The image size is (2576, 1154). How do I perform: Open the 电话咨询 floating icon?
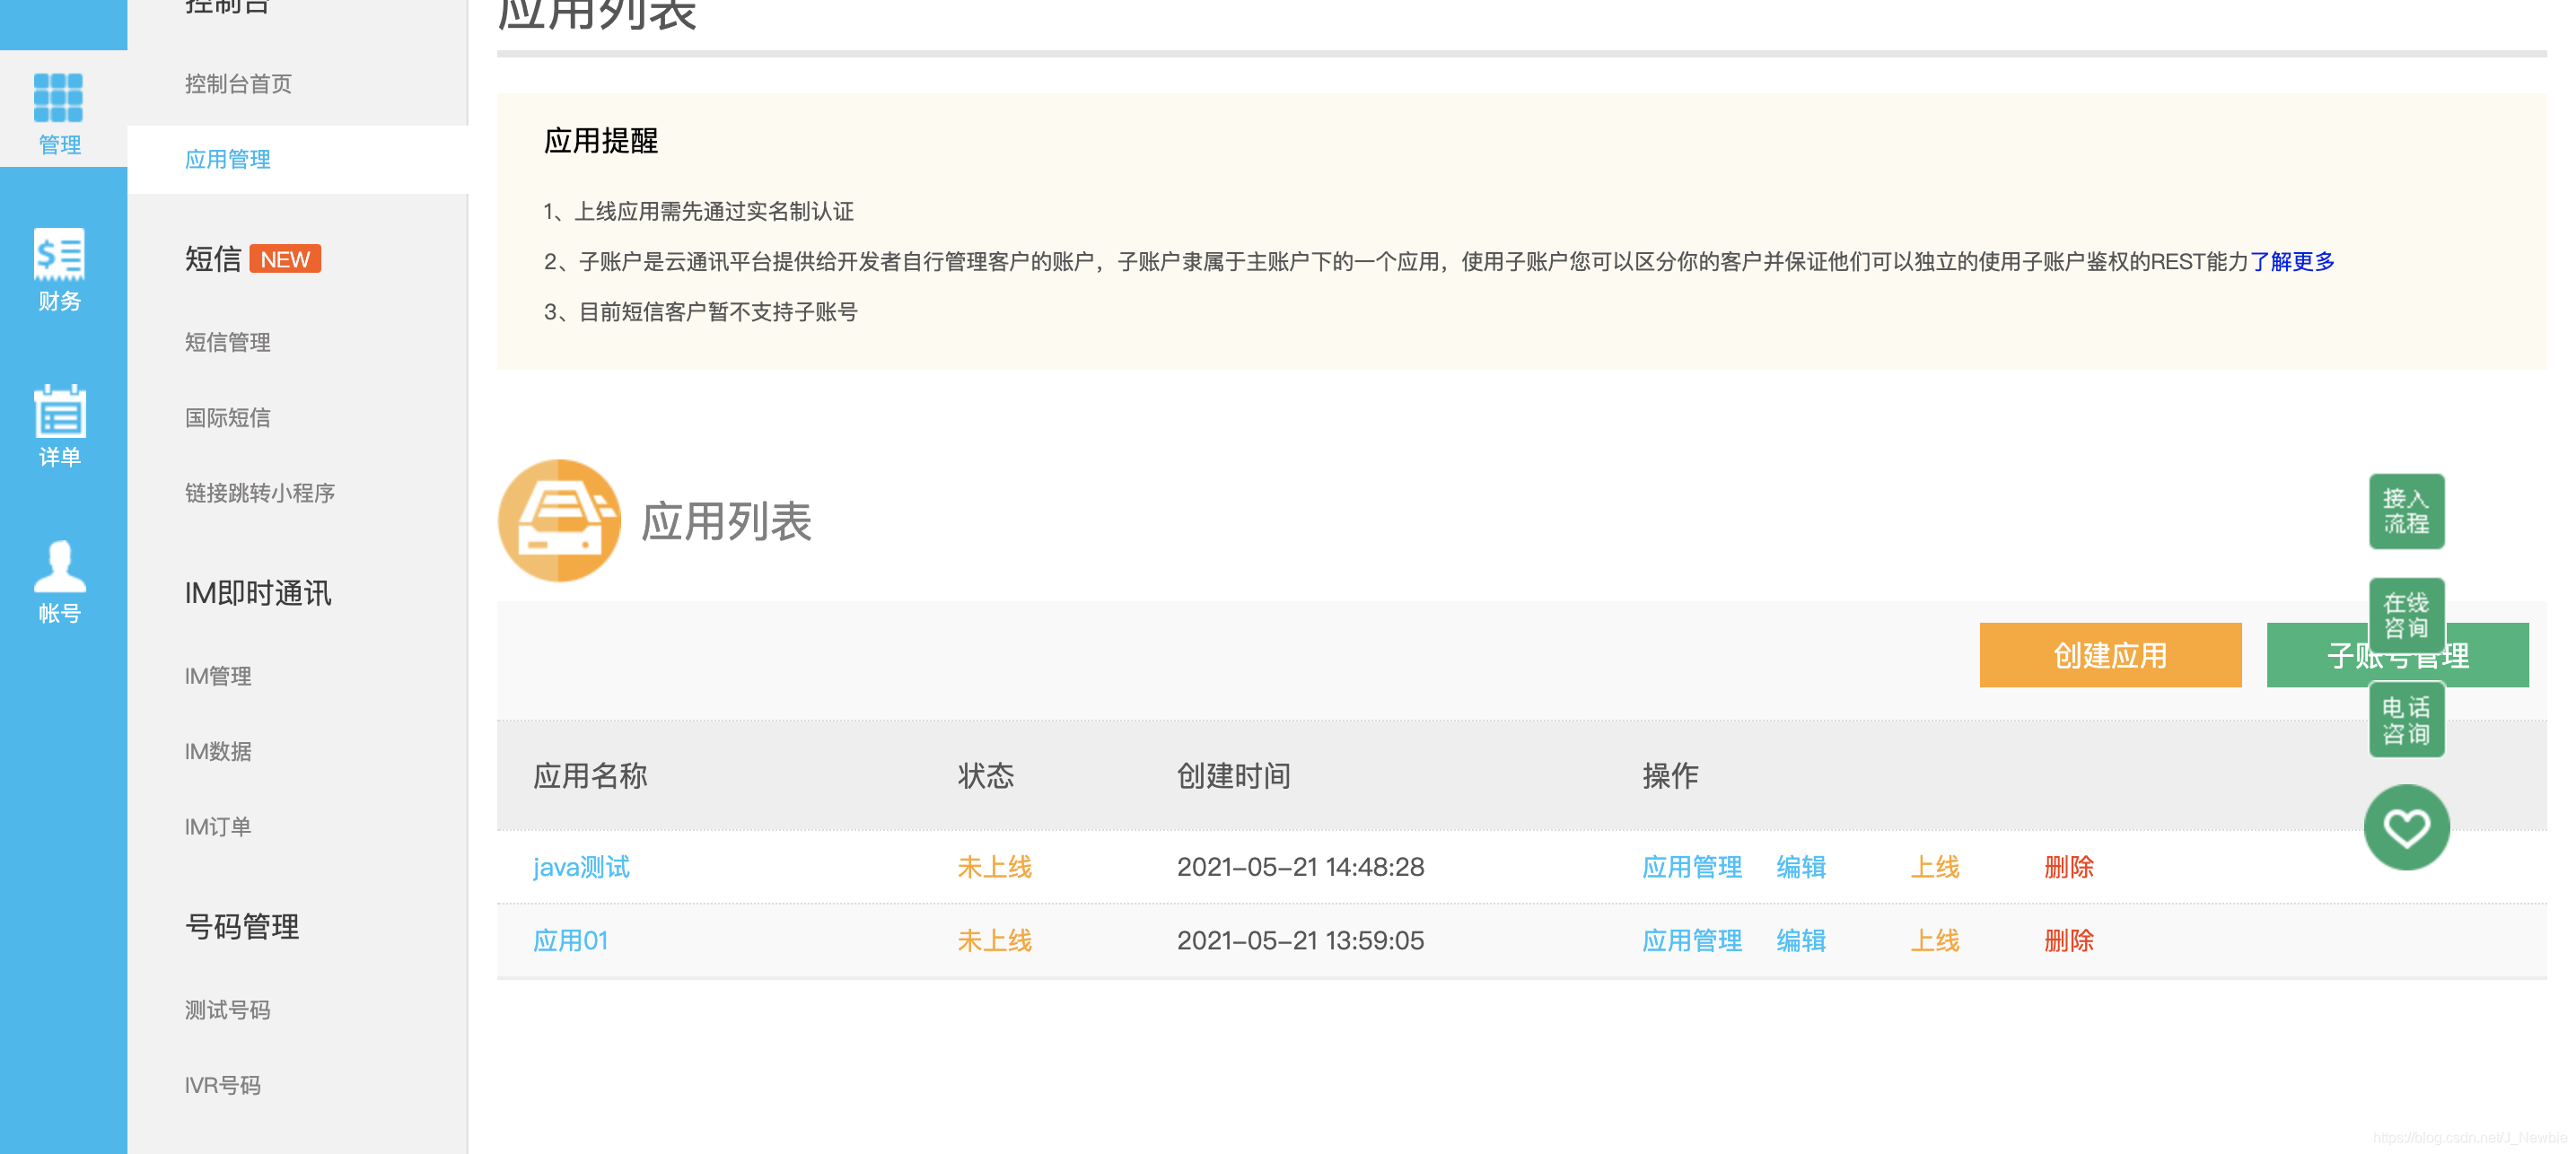tap(2406, 718)
